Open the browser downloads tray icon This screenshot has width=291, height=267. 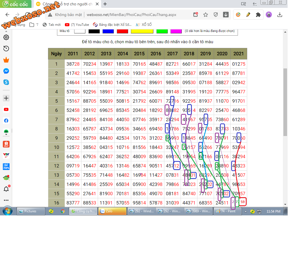280,15
